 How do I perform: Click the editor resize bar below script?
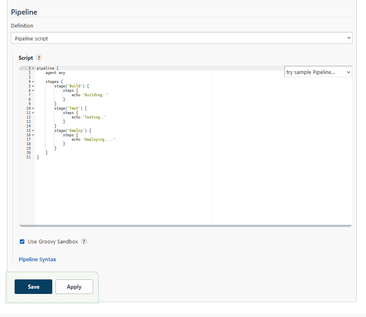185,226
